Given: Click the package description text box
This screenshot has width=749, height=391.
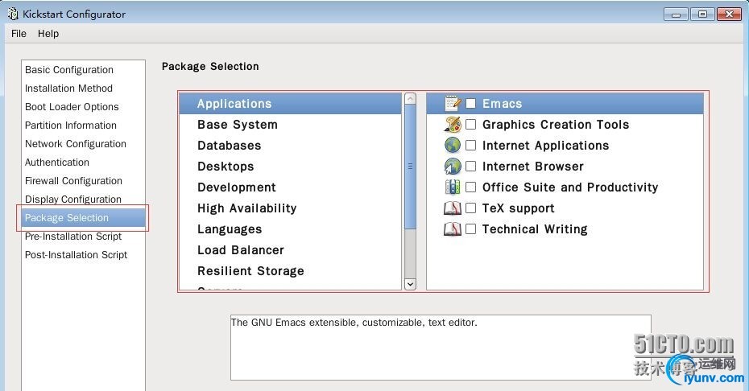Looking at the screenshot, I should (x=441, y=347).
